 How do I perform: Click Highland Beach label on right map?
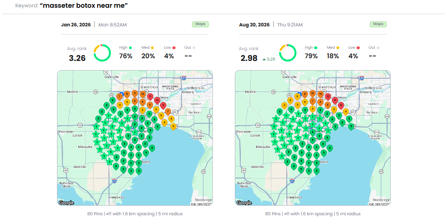click(x=375, y=137)
